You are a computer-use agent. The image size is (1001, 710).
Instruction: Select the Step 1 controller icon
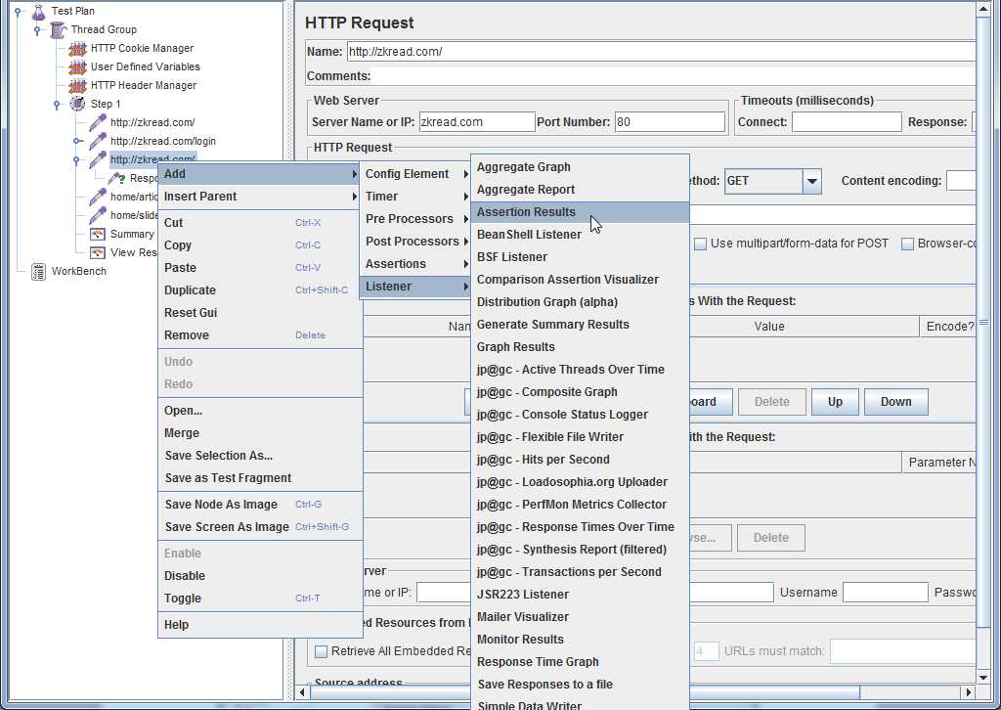[x=77, y=105]
